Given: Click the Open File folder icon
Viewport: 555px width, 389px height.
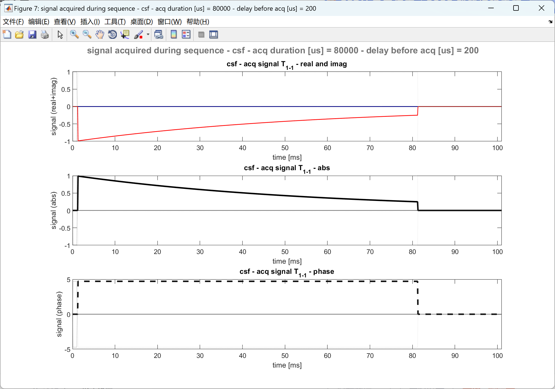Looking at the screenshot, I should 19,35.
